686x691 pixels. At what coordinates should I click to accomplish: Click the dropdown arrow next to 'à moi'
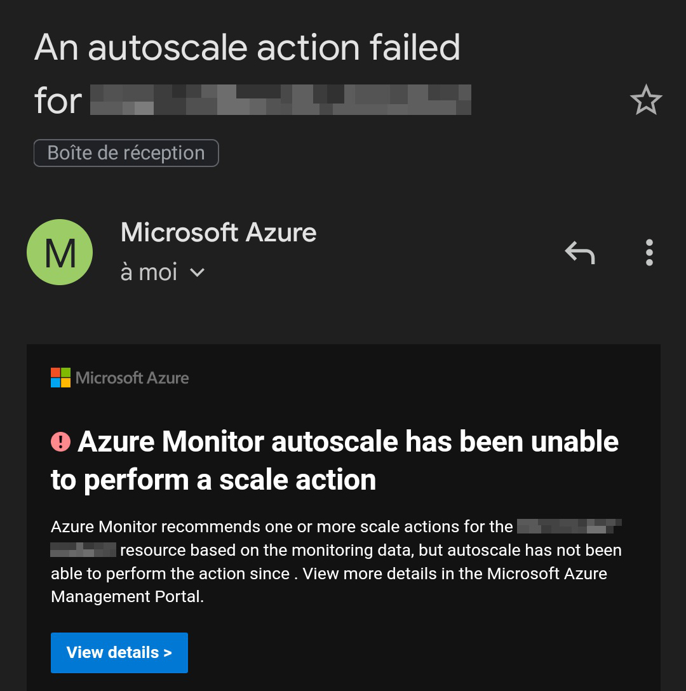click(x=196, y=272)
